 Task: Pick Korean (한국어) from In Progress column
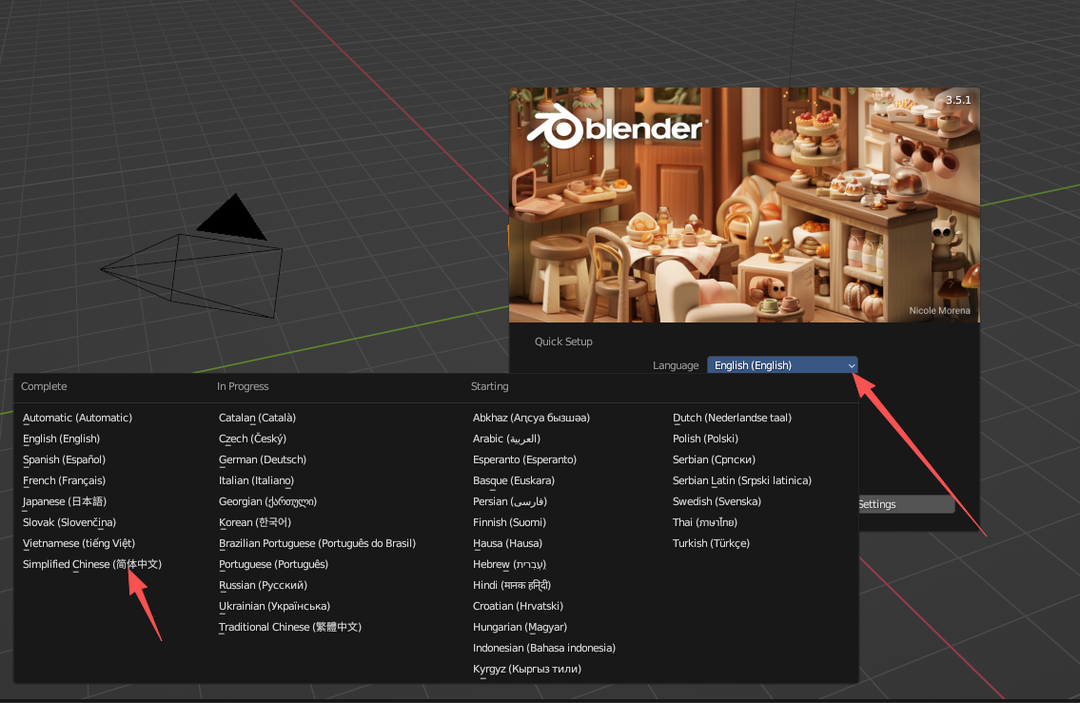click(x=256, y=522)
